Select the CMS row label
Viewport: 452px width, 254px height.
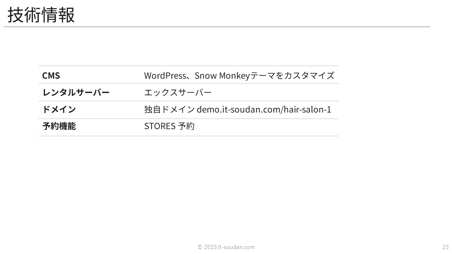[51, 75]
